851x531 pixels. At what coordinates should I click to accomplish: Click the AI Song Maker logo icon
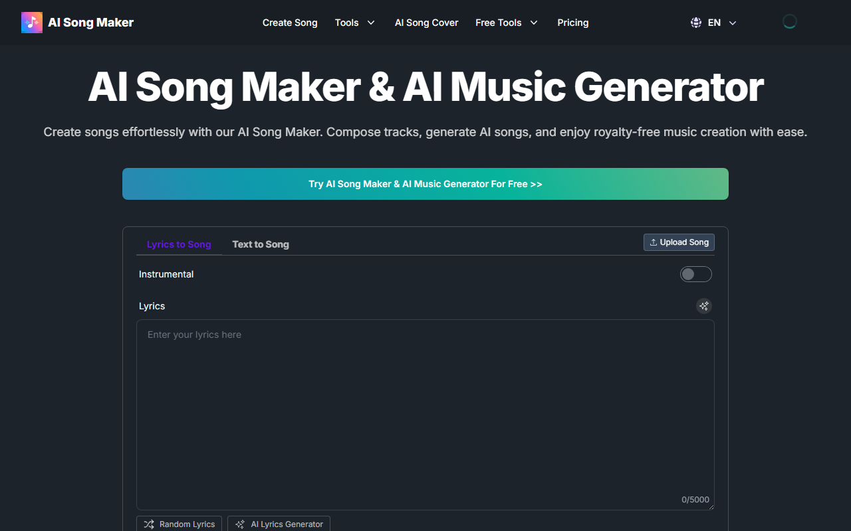(x=32, y=23)
